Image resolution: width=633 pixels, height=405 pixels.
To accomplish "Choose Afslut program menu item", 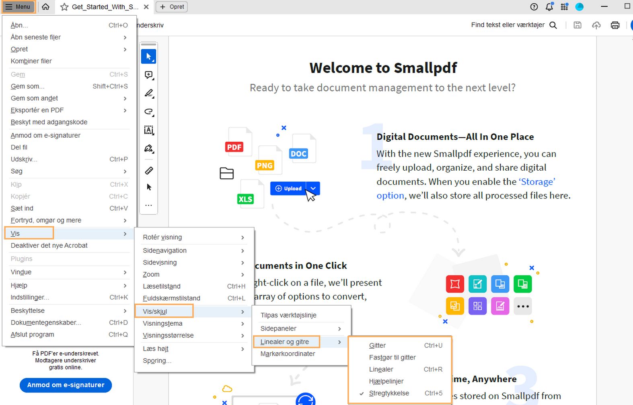I will pyautogui.click(x=69, y=335).
